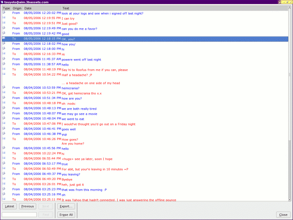Sort messages by the Origin column header
Viewport: 293px width, 220px height.
17,8
